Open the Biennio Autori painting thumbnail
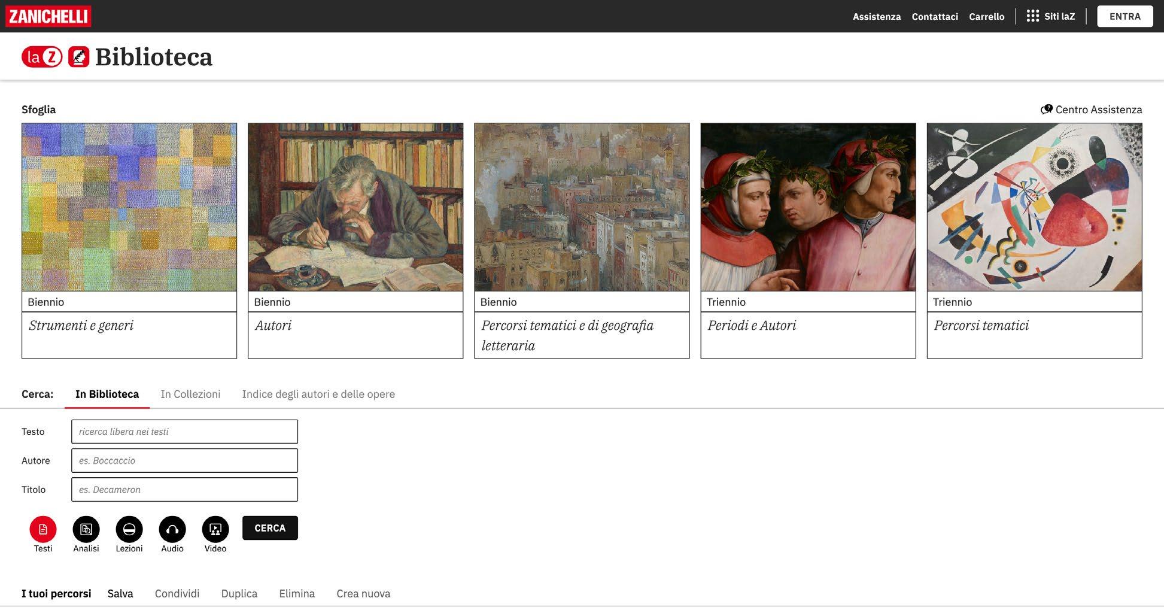This screenshot has width=1164, height=610. [x=355, y=207]
